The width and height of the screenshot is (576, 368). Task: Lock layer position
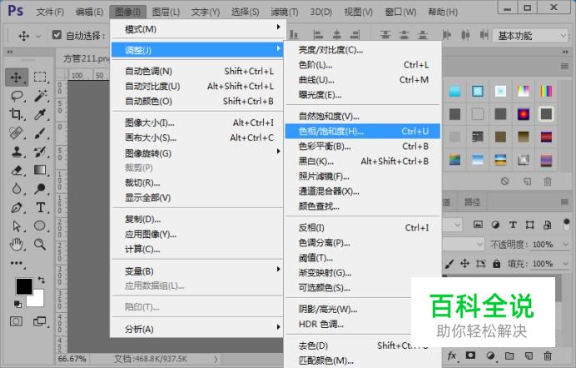464,263
